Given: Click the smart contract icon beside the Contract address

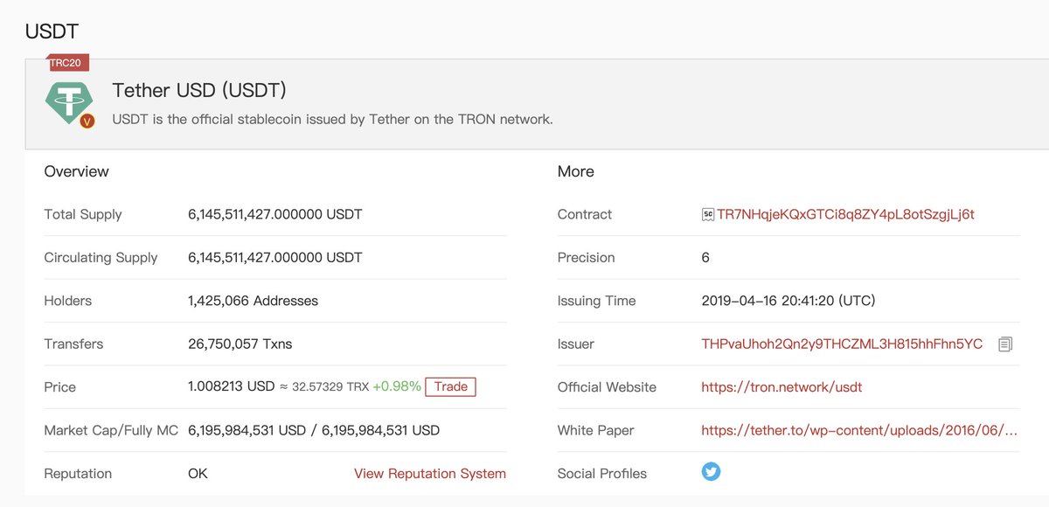Looking at the screenshot, I should point(707,214).
